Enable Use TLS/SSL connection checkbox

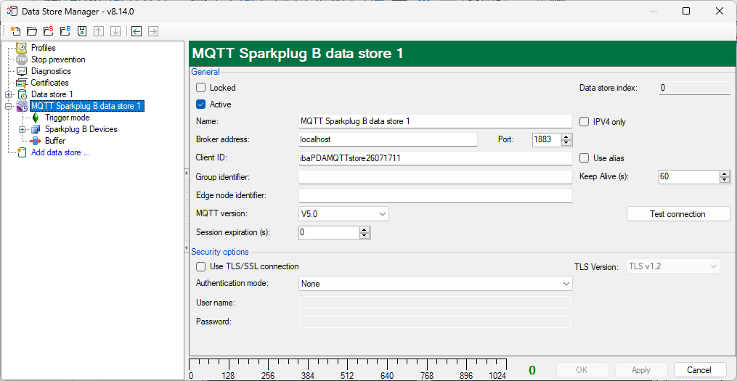click(200, 266)
